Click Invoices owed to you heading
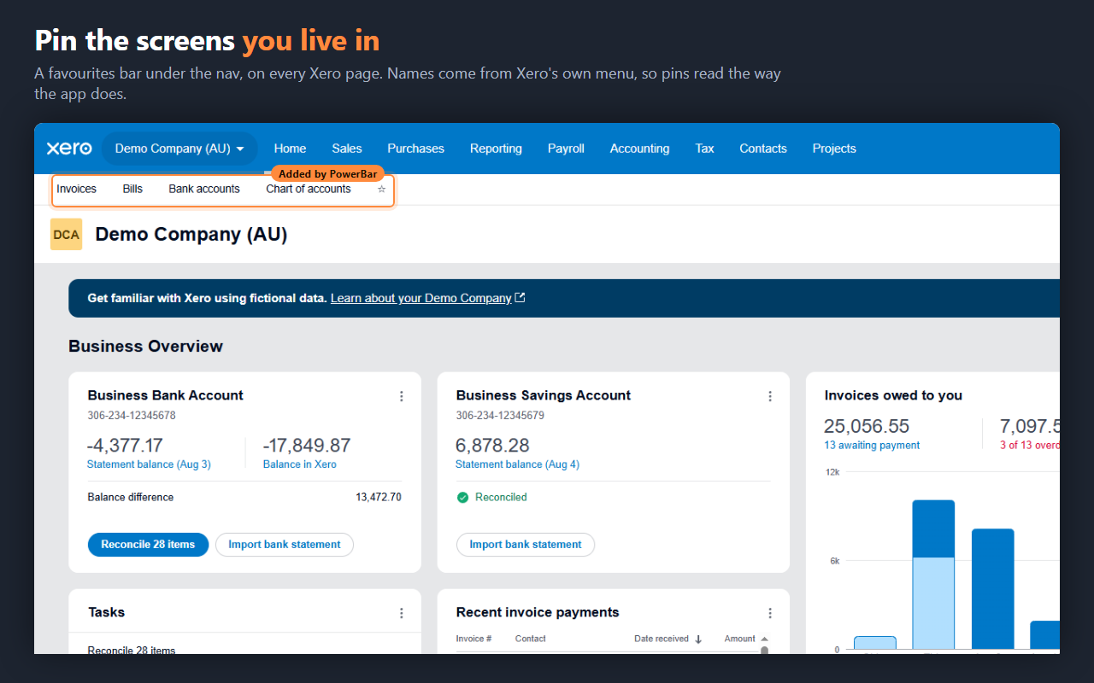Image resolution: width=1094 pixels, height=683 pixels. point(893,395)
